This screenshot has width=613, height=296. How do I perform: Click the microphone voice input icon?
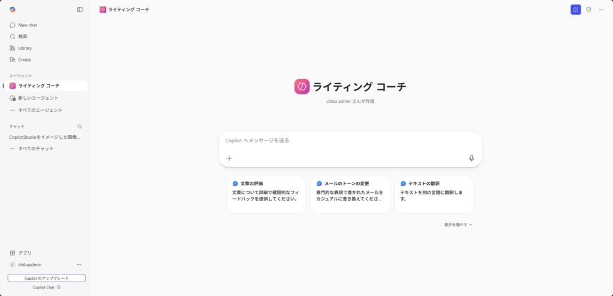471,158
